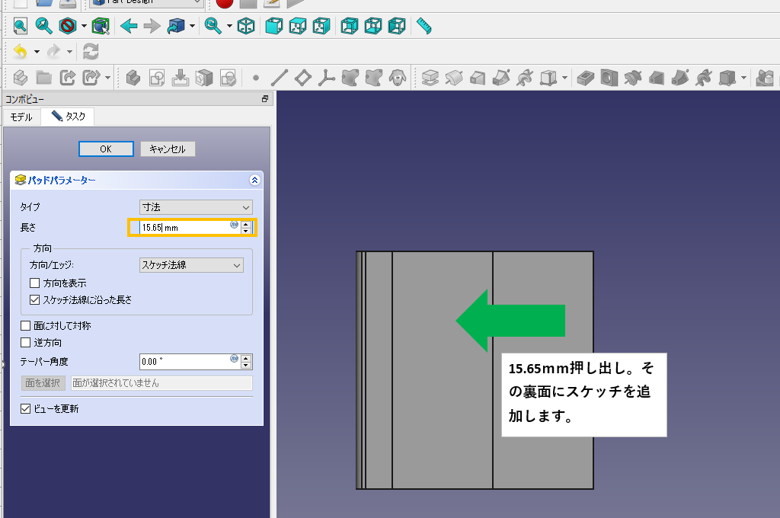Click the refresh recompute icon
This screenshot has height=518, width=780.
pyautogui.click(x=91, y=52)
